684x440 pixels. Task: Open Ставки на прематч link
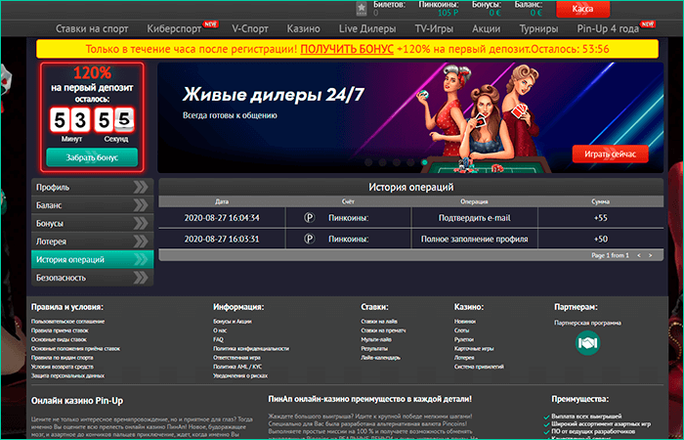(x=383, y=330)
